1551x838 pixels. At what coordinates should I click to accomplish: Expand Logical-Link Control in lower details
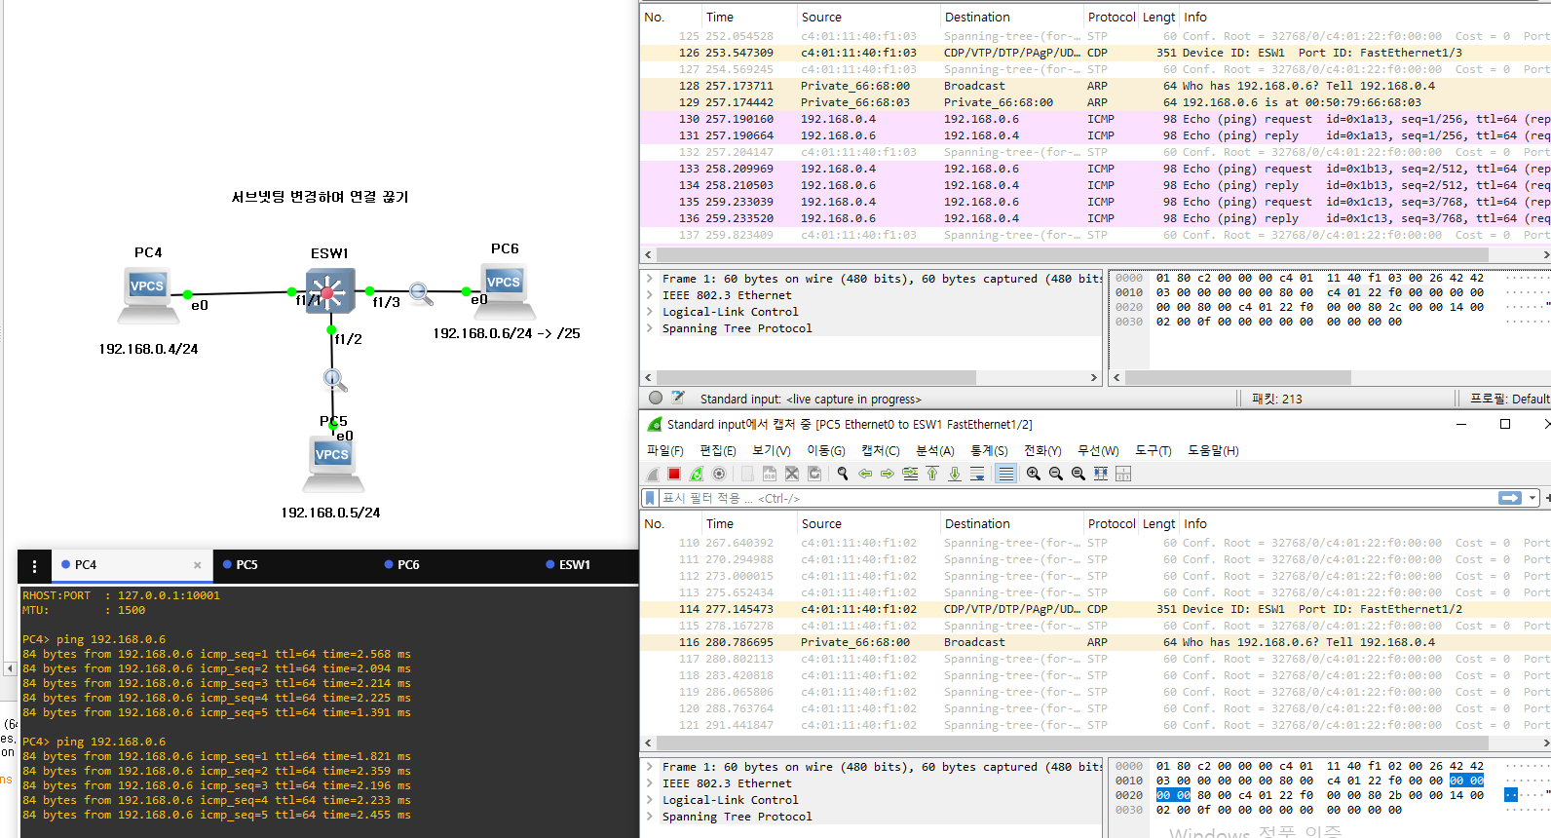(650, 800)
